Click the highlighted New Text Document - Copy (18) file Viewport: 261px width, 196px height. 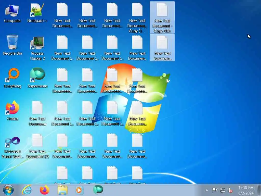[162, 18]
